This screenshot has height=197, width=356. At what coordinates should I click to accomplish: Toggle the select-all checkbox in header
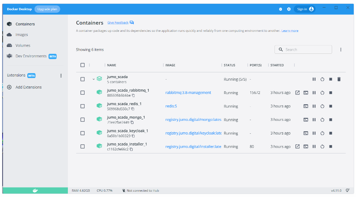83,65
